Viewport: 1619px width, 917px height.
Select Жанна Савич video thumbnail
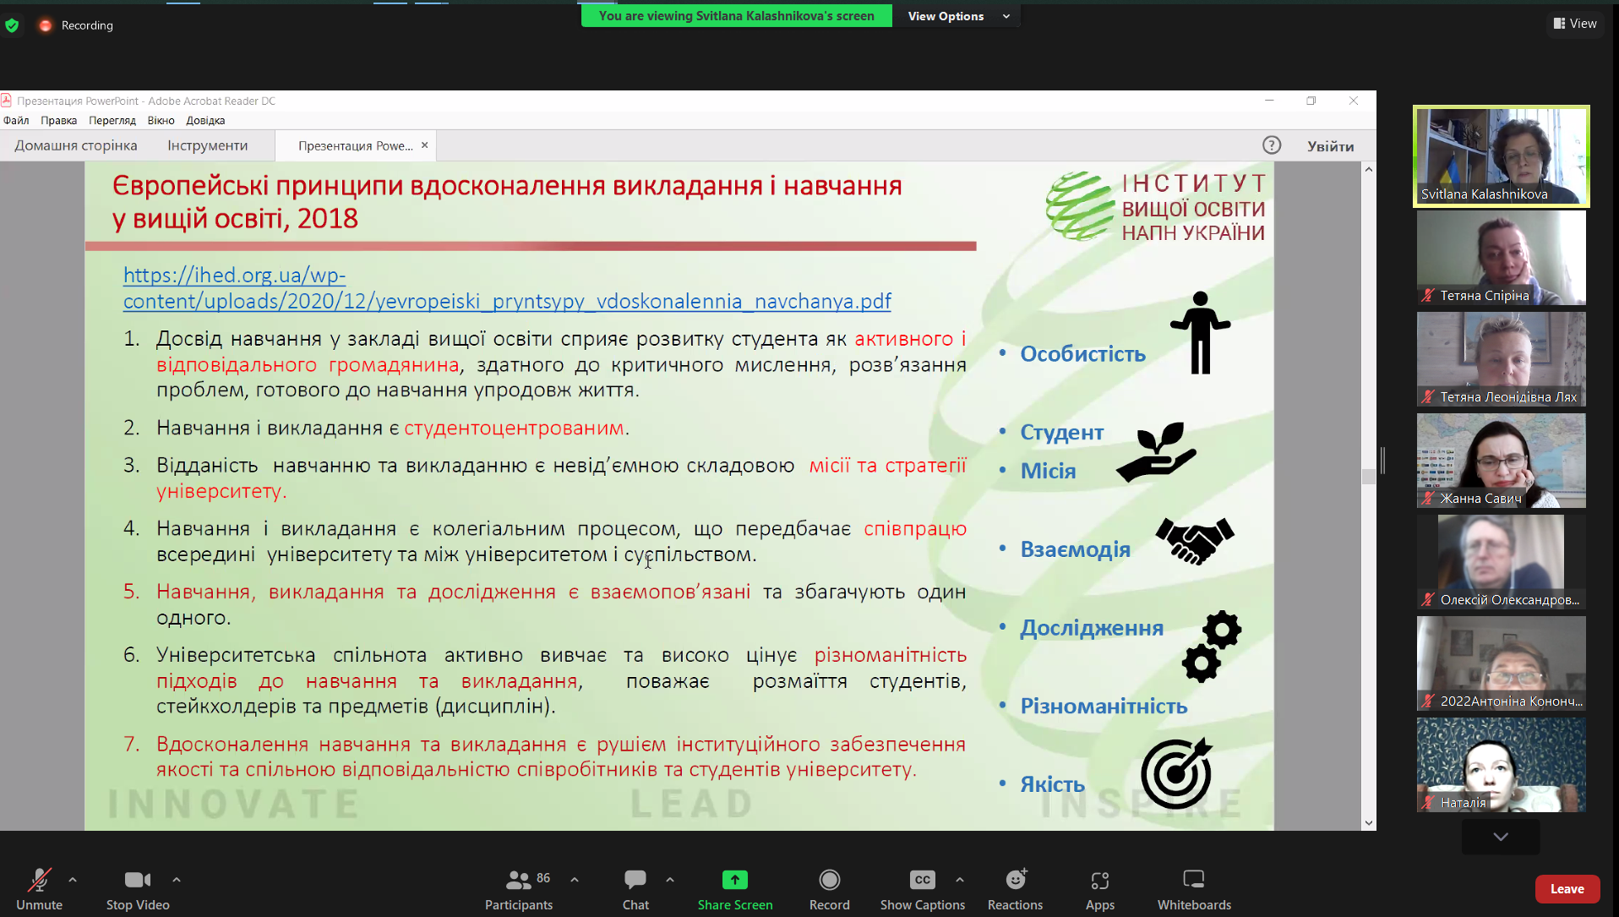click(x=1501, y=461)
